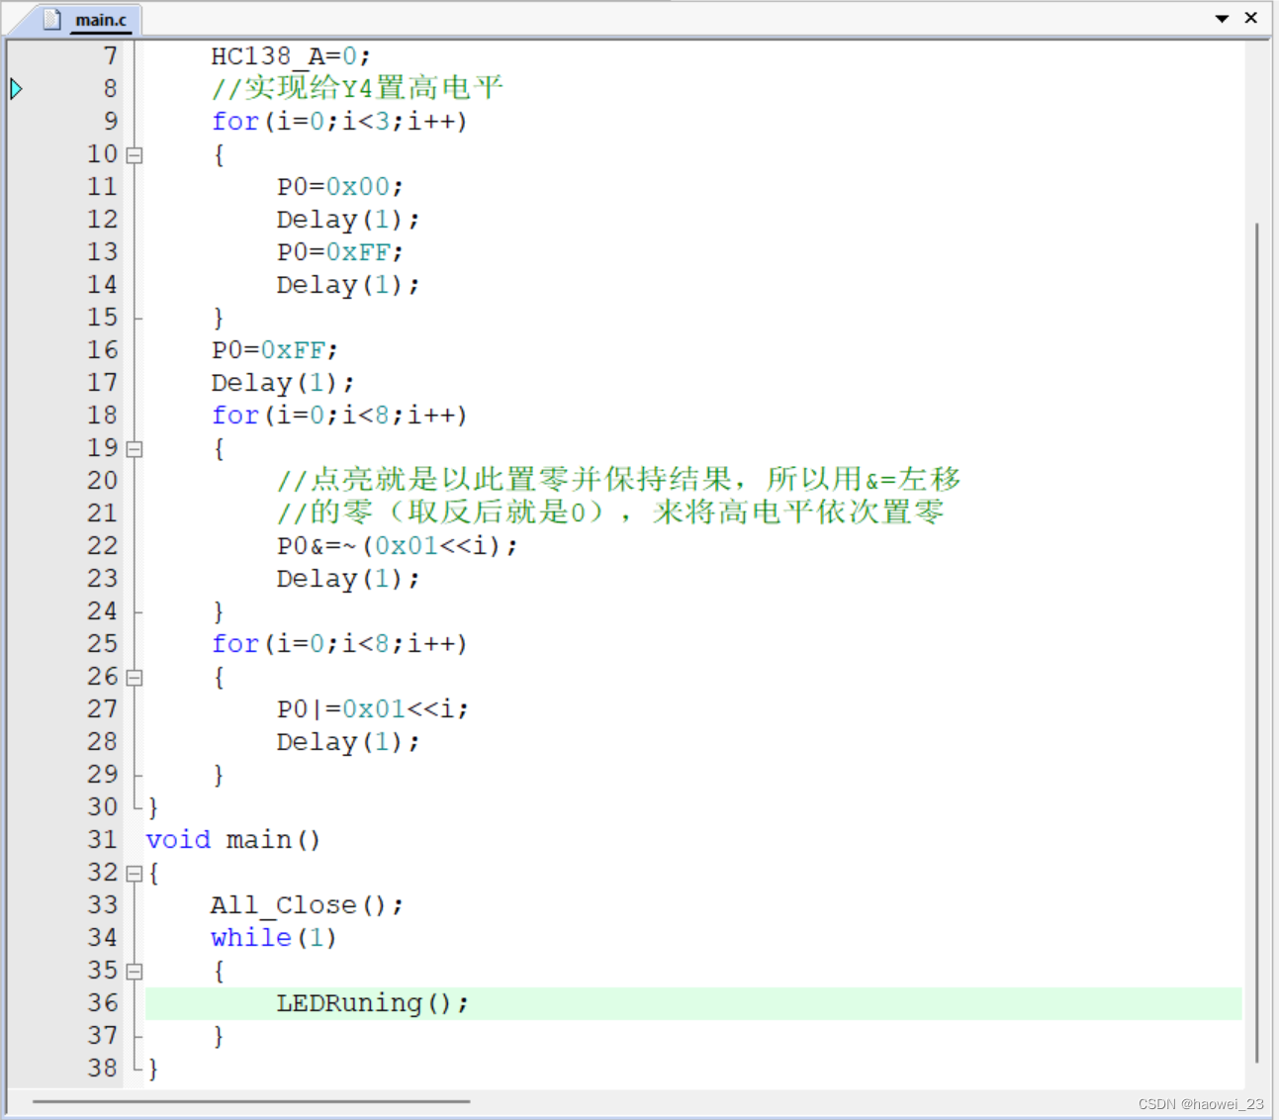Open the tab list dropdown arrow
1279x1120 pixels.
coord(1222,19)
